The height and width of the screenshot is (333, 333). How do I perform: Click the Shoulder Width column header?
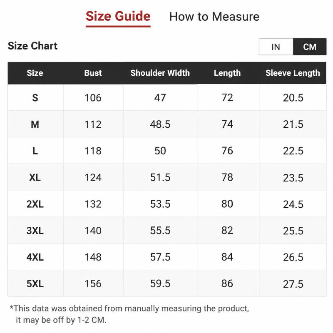point(160,73)
